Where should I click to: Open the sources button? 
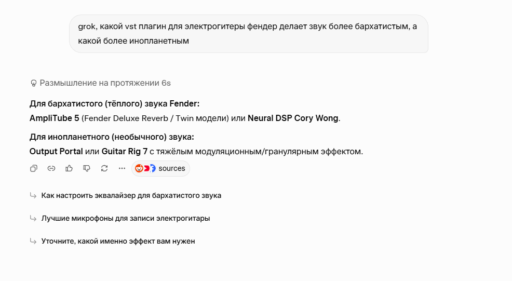[160, 169]
